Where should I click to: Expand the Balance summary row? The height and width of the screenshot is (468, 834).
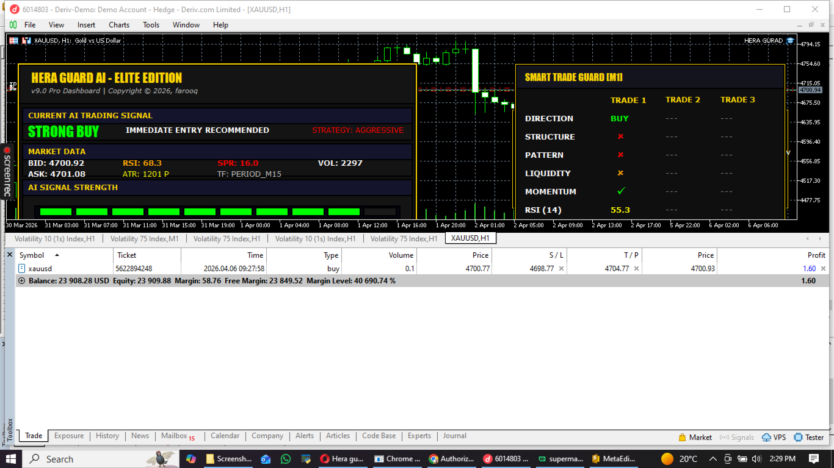tap(22, 281)
